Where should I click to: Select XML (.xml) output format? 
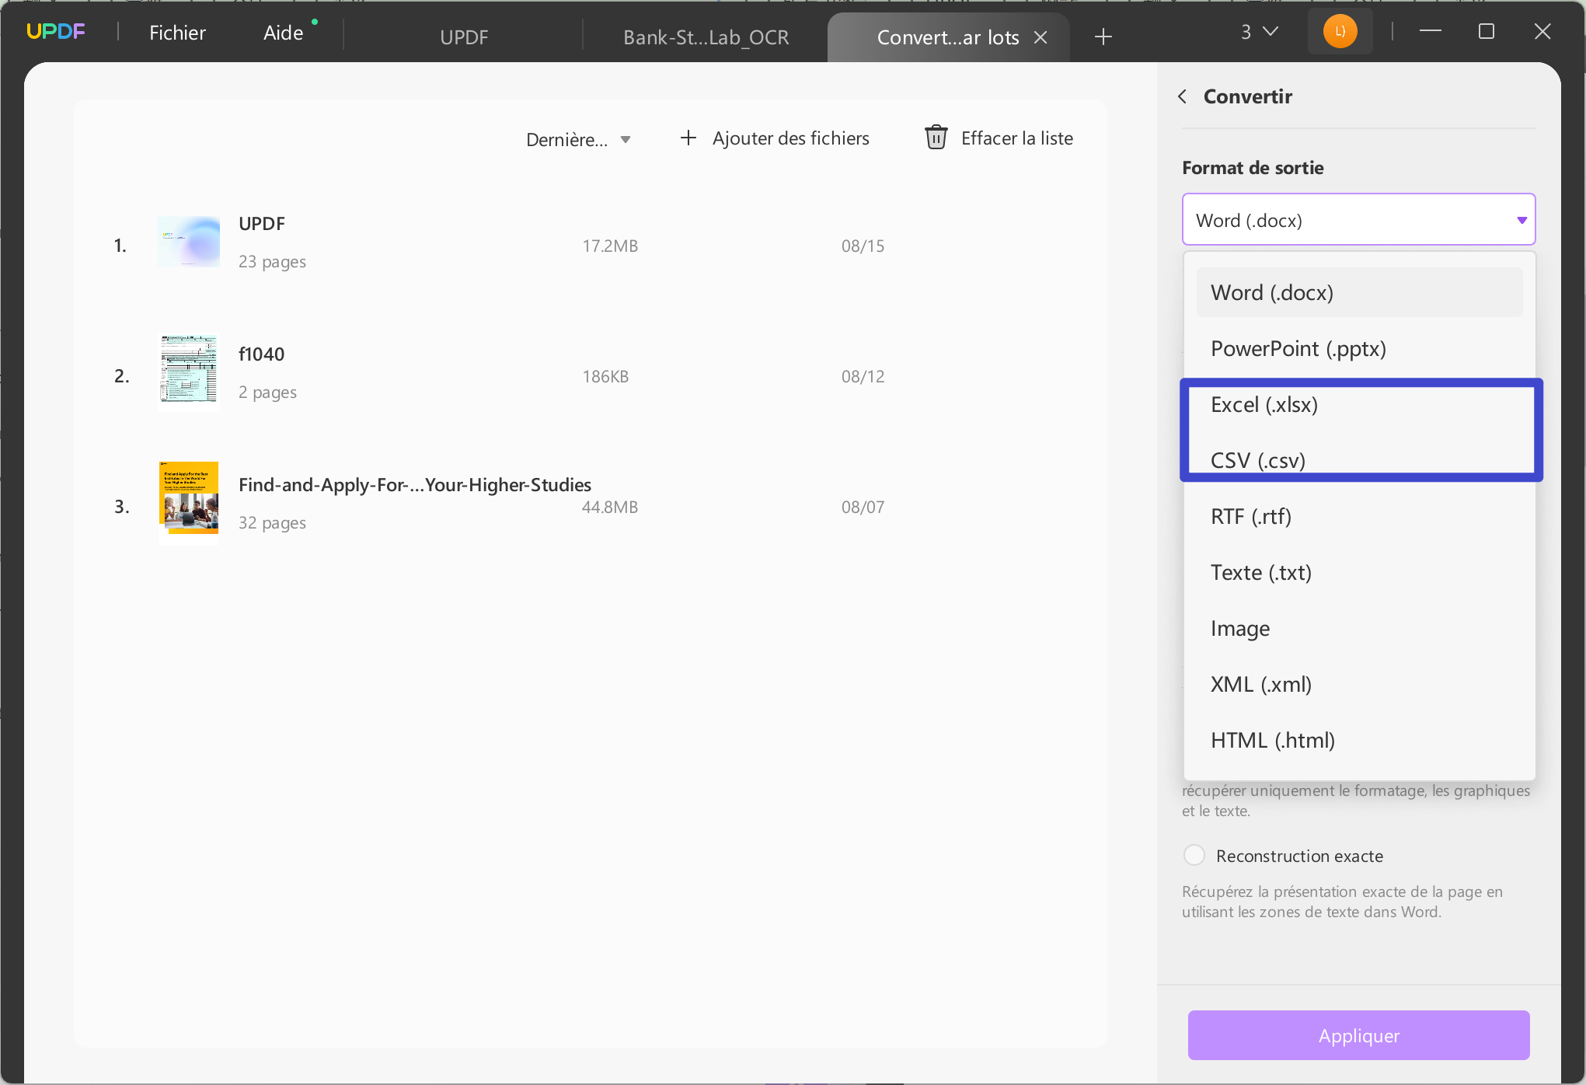click(1359, 685)
